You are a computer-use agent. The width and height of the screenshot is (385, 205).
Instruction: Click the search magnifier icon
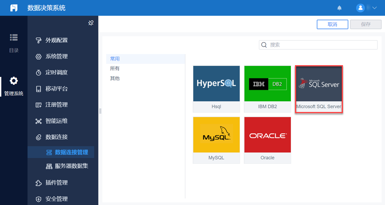264,45
